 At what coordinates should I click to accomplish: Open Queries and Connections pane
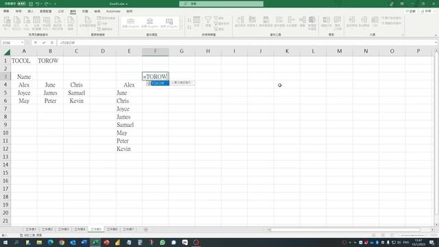pos(106,19)
